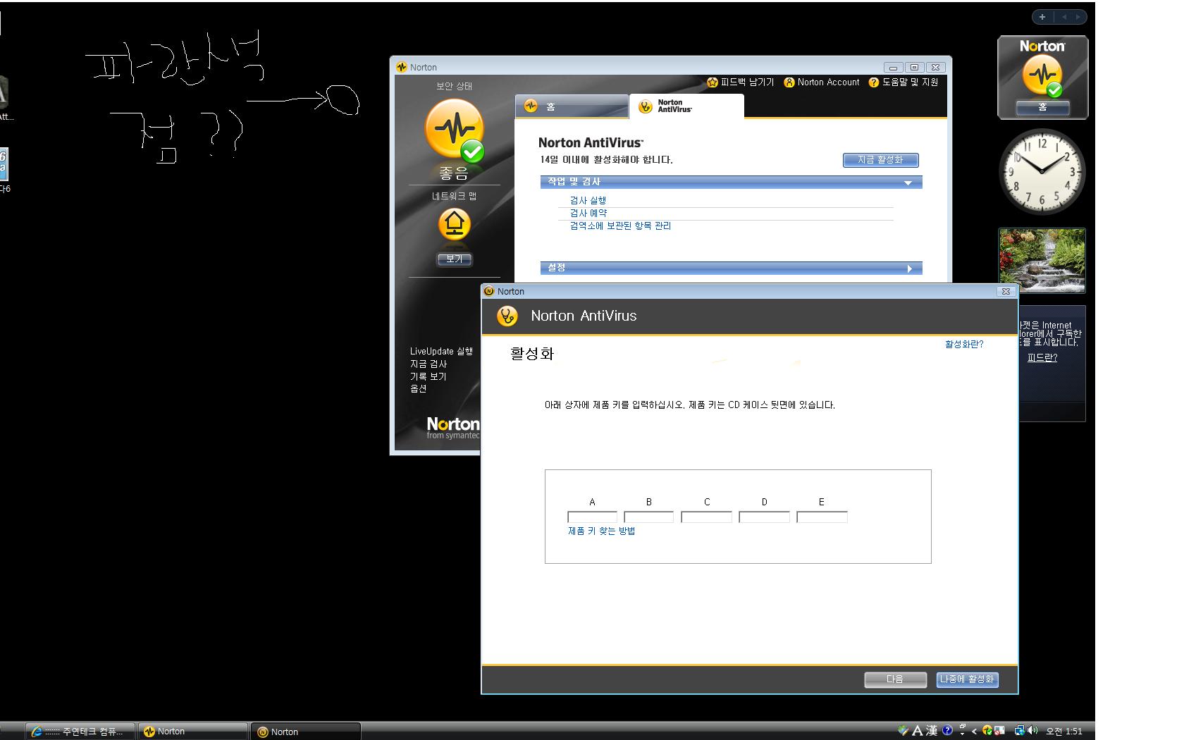Viewport: 1184px width, 740px height.
Task: Click the Norton AntiVirus stethoscope icon in activation header
Action: (507, 316)
